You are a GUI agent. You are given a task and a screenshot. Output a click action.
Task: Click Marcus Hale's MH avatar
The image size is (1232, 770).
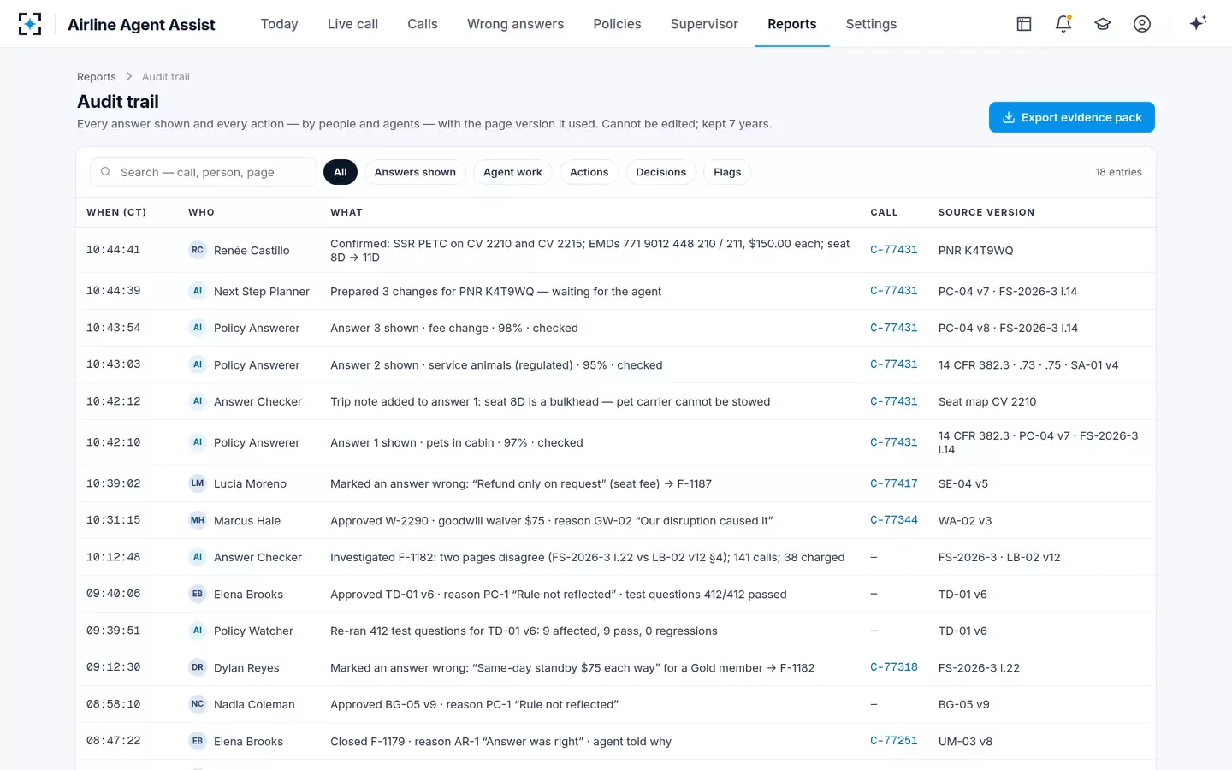[198, 520]
